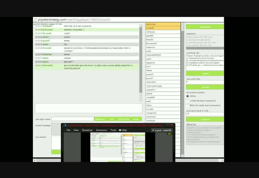259x178 pixels.
Task: Choose 11kHz (for bad connection) quality
Action: [x=188, y=101]
